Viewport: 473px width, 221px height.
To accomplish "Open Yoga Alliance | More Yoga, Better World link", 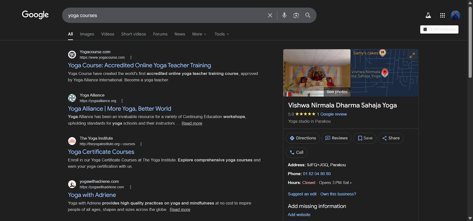I will (119, 109).
